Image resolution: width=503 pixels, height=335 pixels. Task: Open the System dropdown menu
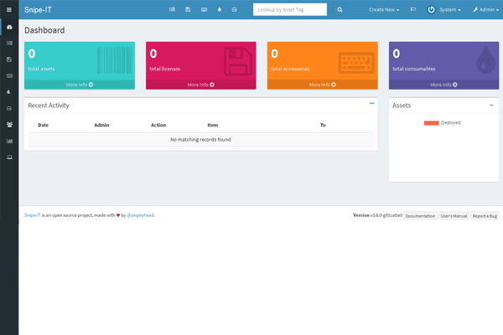pyautogui.click(x=444, y=9)
